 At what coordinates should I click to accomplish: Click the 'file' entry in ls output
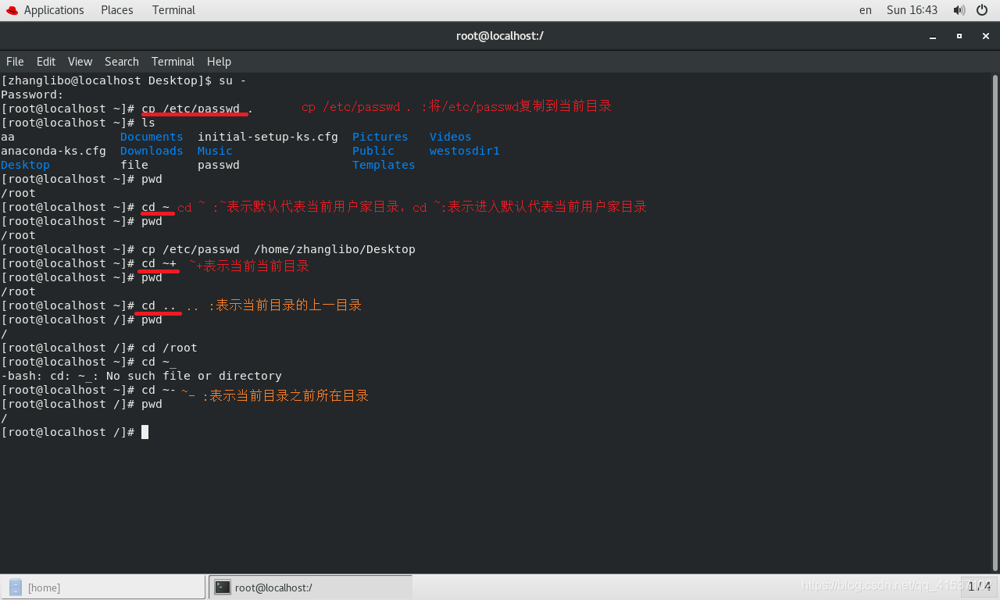(134, 165)
